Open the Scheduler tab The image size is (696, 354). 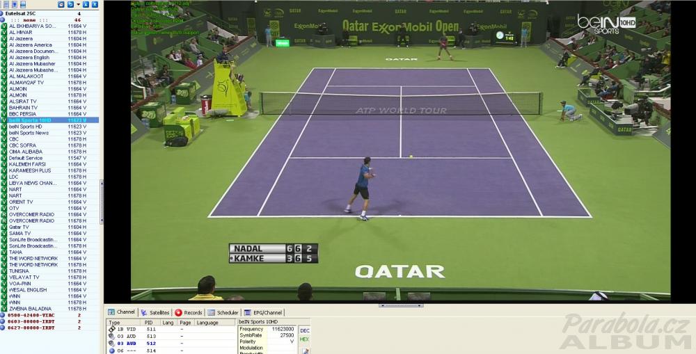tap(223, 312)
